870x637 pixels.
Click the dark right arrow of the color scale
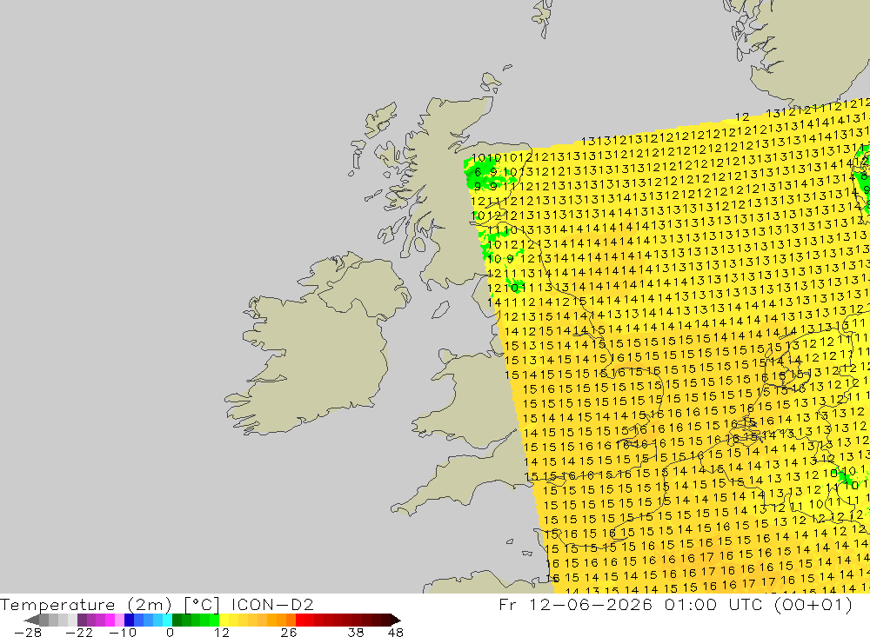click(x=396, y=620)
